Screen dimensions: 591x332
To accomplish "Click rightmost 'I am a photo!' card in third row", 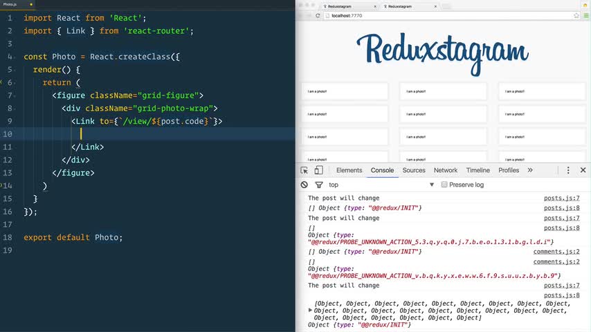I will (542, 137).
